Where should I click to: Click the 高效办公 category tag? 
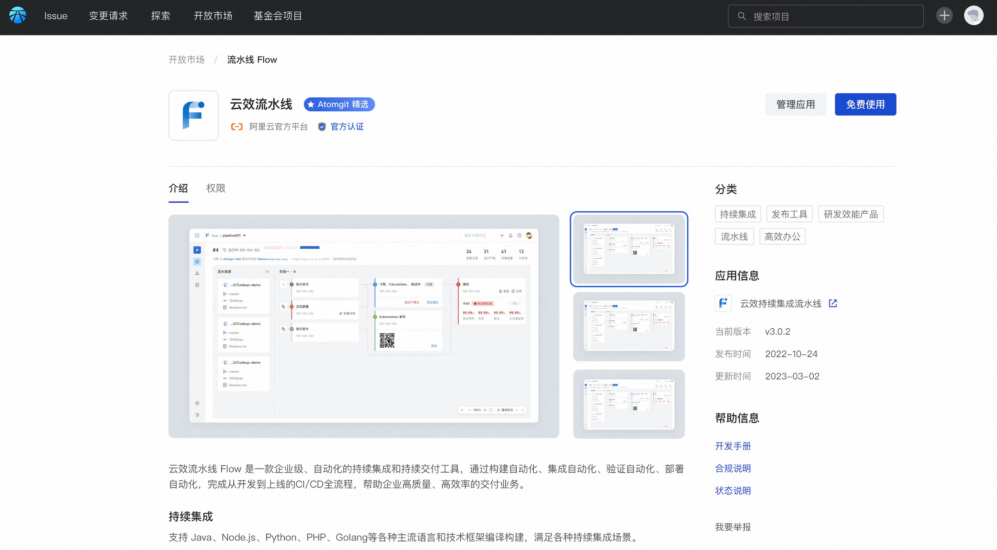pyautogui.click(x=783, y=236)
